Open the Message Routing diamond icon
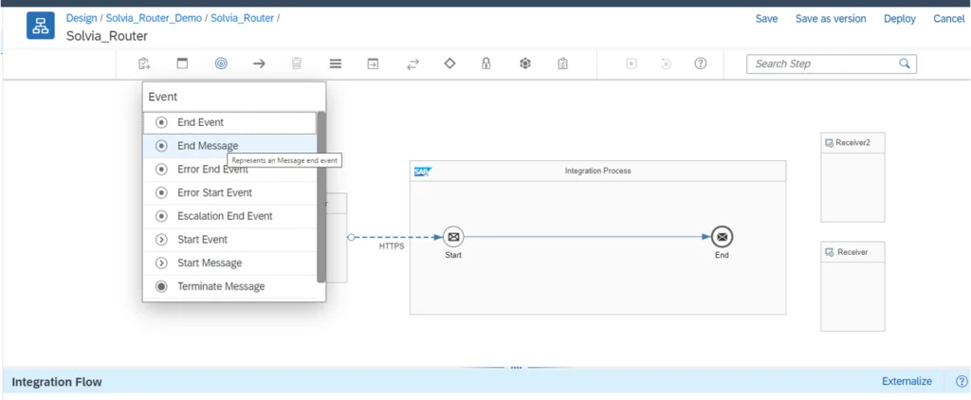Image resolution: width=971 pixels, height=400 pixels. pyautogui.click(x=449, y=64)
